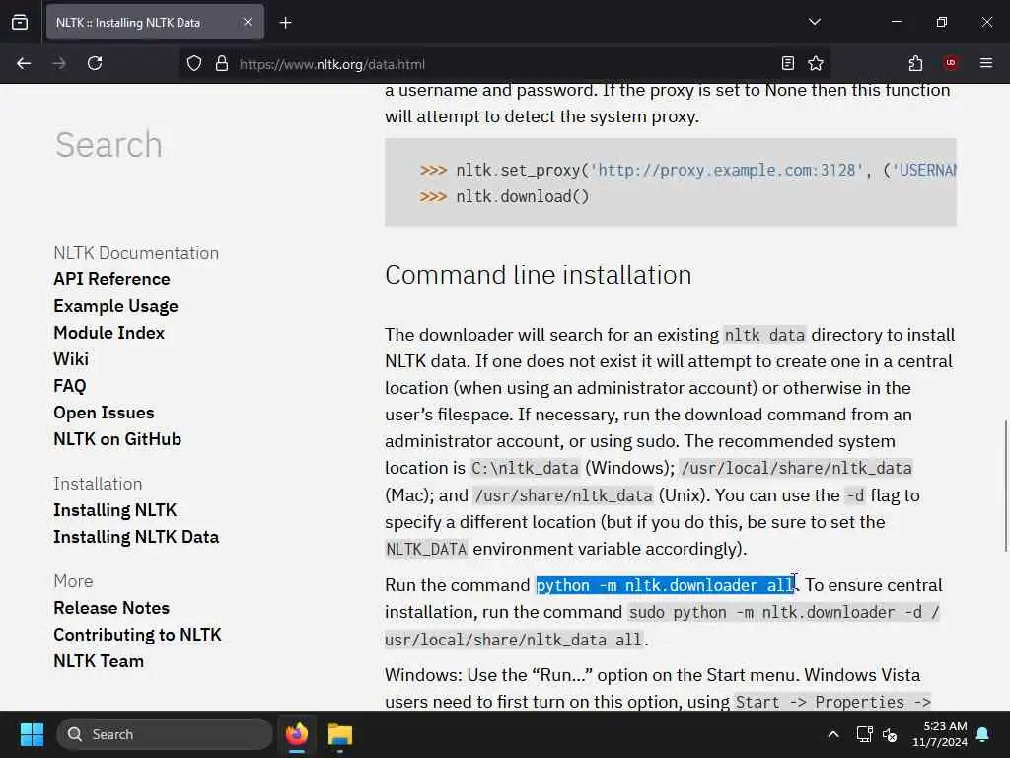Open notifications bell icon
Image resolution: width=1010 pixels, height=758 pixels.
click(x=983, y=734)
